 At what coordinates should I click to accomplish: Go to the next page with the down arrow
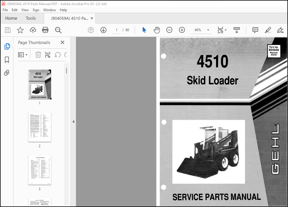coord(103,30)
